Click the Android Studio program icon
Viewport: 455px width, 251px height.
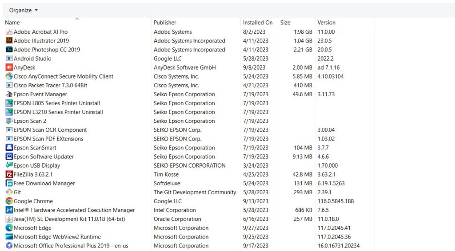point(9,59)
